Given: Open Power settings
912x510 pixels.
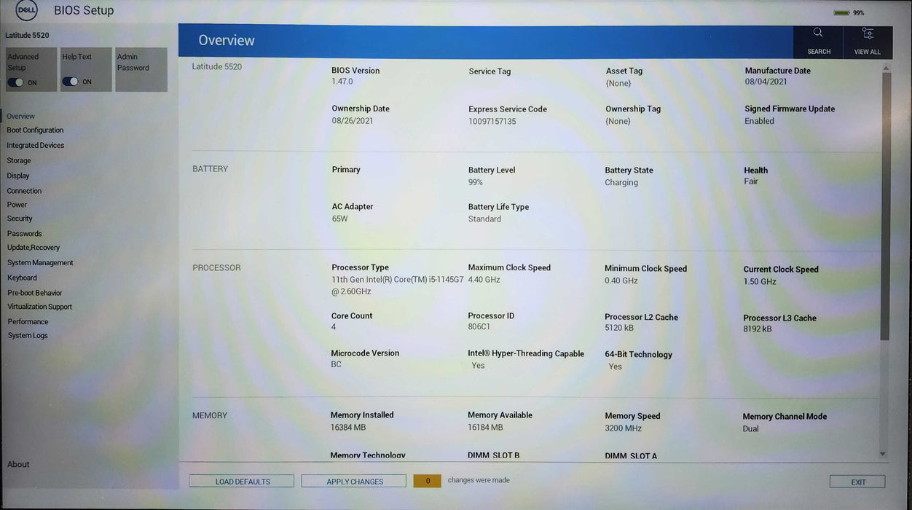Looking at the screenshot, I should [x=17, y=205].
